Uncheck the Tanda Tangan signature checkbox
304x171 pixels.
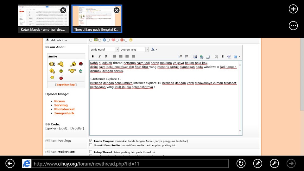coord(91,141)
